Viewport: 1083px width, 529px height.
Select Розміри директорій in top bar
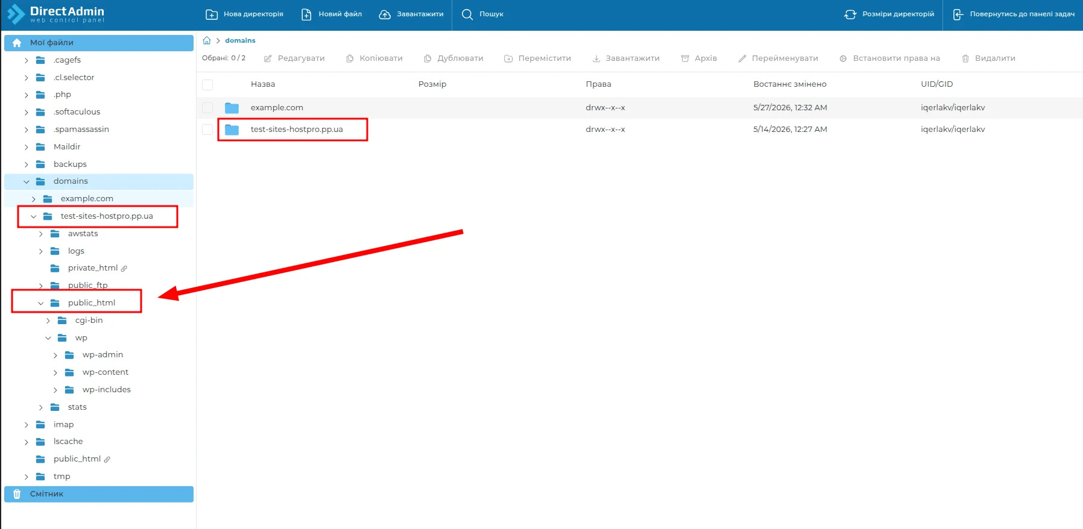pos(889,14)
